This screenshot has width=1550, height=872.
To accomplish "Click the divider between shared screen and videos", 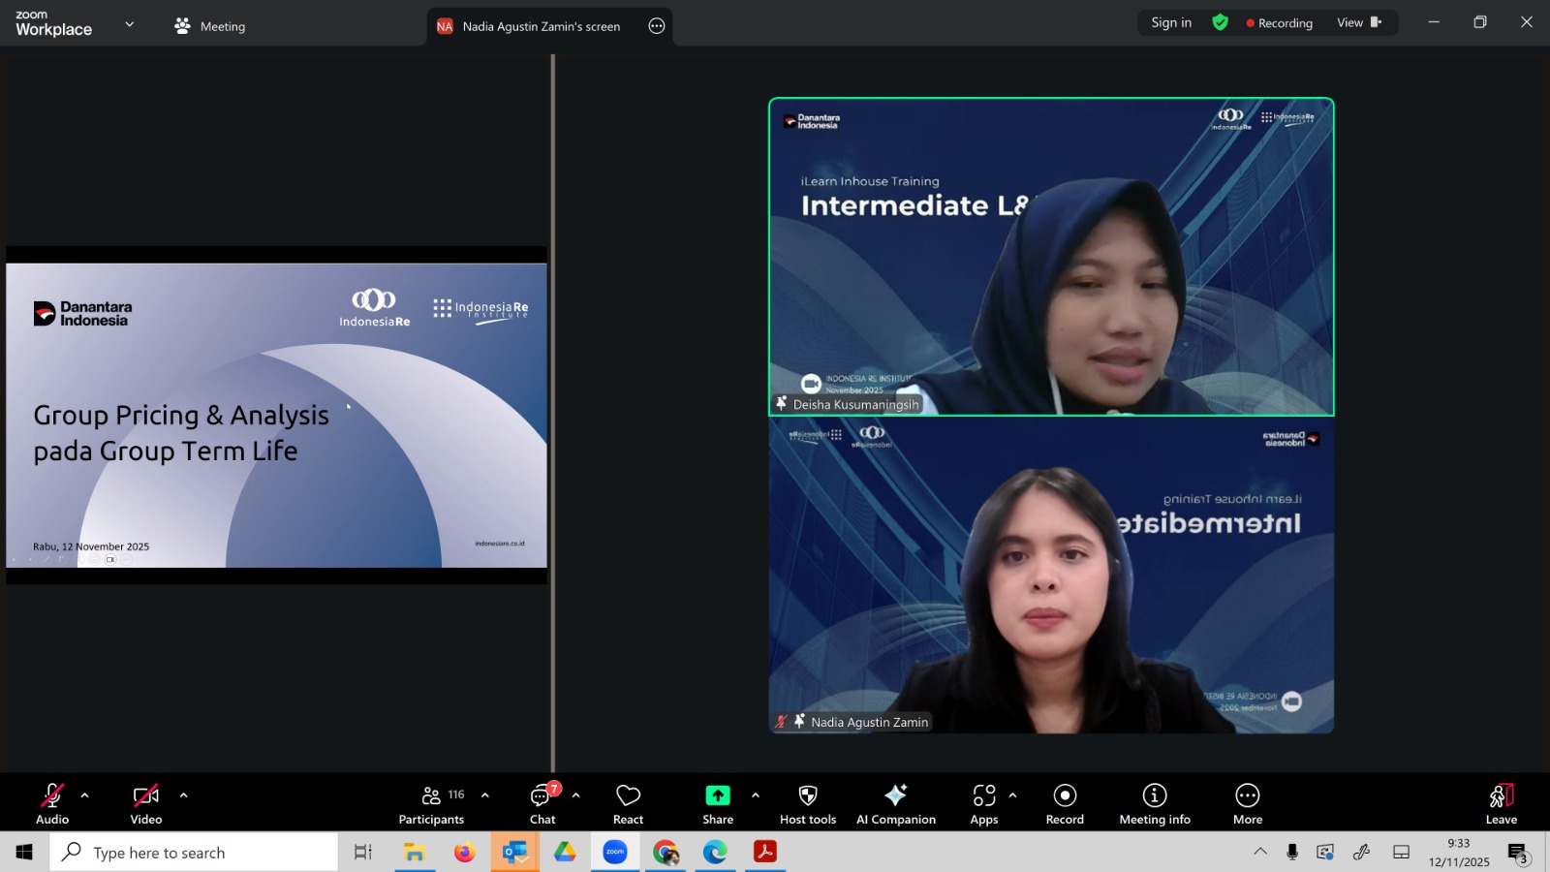I will click(553, 413).
